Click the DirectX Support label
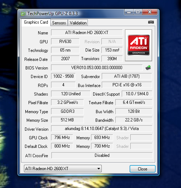This screenshot has width=181, height=188. pos(106,94)
